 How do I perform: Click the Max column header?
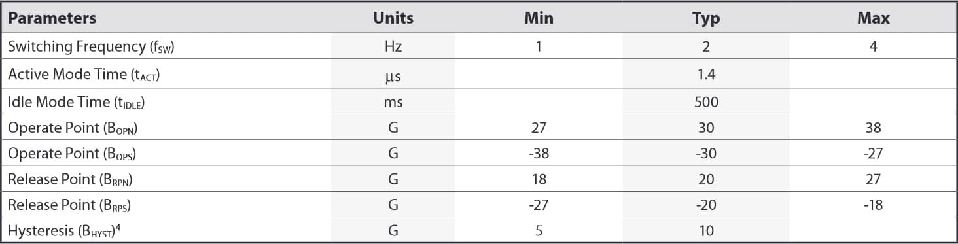tap(873, 18)
